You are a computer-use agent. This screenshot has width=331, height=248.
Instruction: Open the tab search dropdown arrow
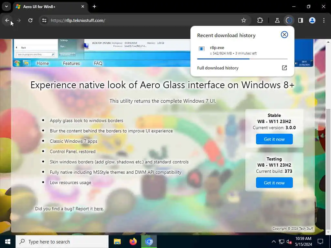click(x=6, y=6)
